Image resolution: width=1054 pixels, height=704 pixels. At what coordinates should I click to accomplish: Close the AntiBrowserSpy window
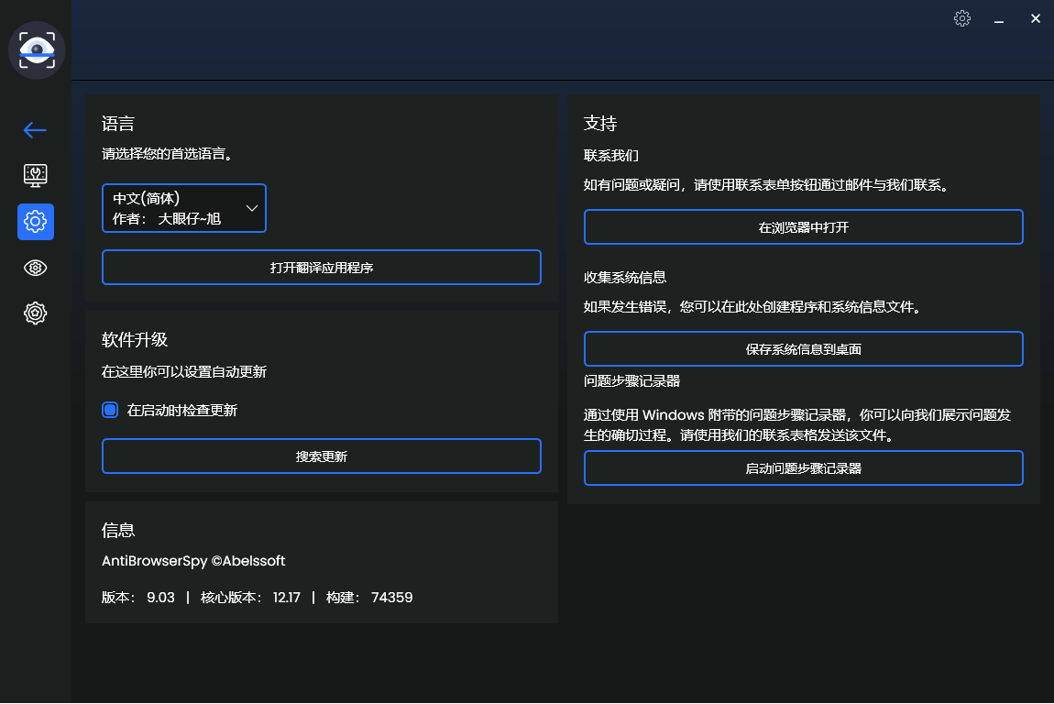coord(1035,19)
